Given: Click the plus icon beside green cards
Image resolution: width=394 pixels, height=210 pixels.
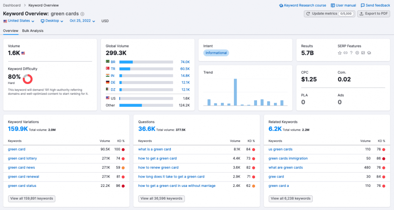Looking at the screenshot, I should pyautogui.click(x=82, y=14).
